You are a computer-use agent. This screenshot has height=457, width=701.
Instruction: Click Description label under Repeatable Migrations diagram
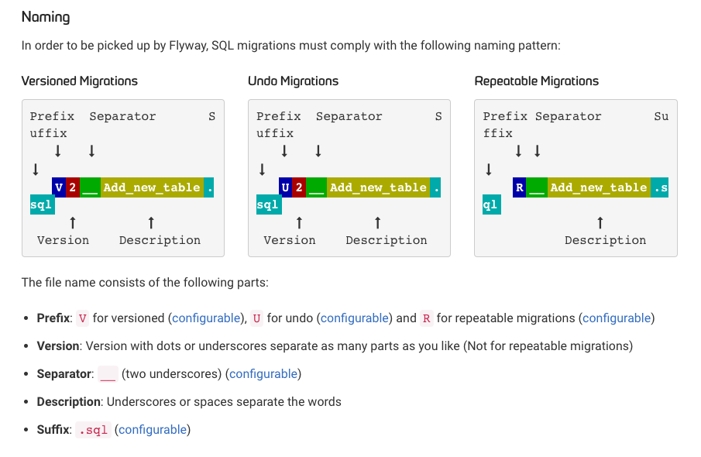click(605, 240)
